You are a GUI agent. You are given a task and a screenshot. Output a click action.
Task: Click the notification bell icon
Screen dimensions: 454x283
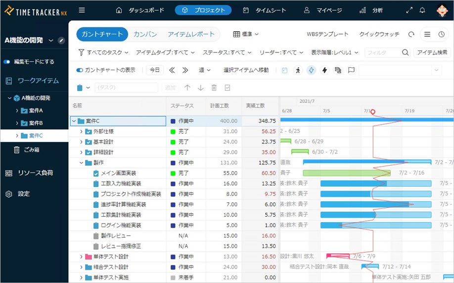(422, 10)
